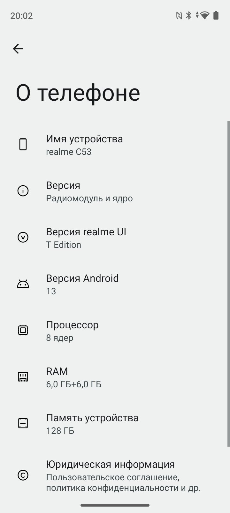Tap the realme UI version icon
The height and width of the screenshot is (513, 230).
(x=23, y=237)
